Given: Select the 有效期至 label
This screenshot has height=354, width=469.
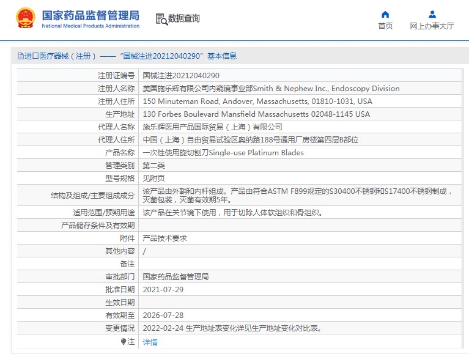Looking at the screenshot, I should 120,315.
